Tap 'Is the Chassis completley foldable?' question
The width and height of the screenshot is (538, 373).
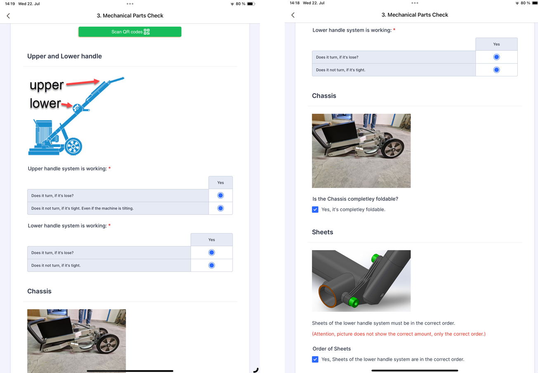point(355,199)
